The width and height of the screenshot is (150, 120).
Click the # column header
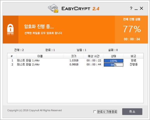[12, 56]
